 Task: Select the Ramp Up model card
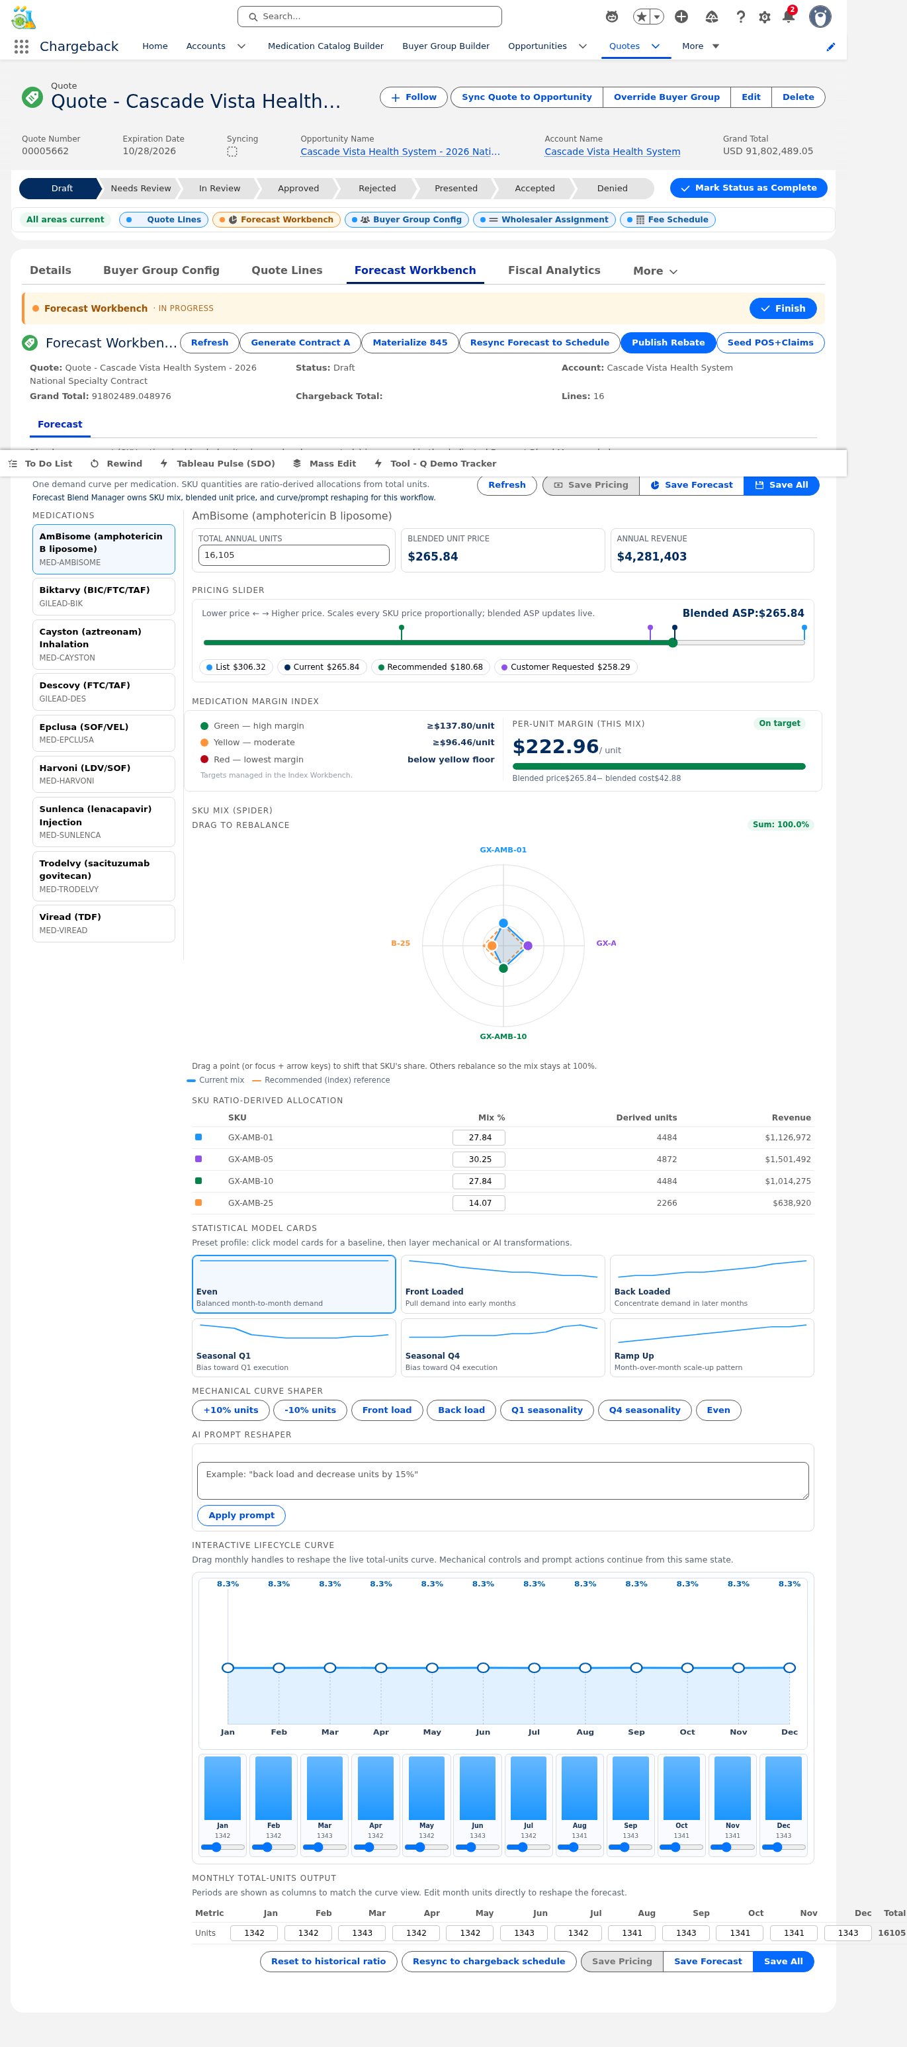(x=712, y=1347)
